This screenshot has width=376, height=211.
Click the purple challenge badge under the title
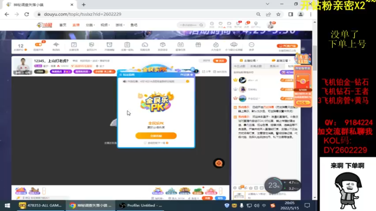point(61,72)
